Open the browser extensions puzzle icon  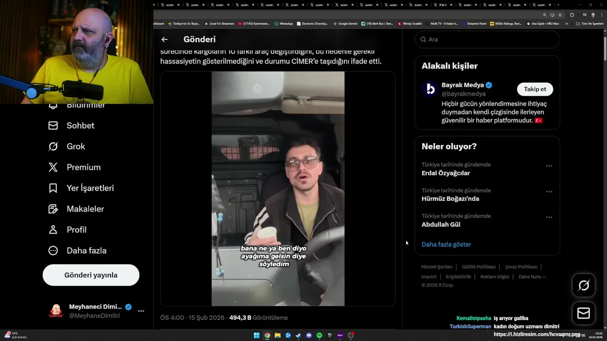(572, 15)
